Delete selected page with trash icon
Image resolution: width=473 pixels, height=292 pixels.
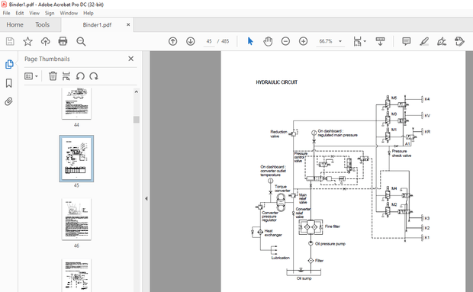point(53,76)
